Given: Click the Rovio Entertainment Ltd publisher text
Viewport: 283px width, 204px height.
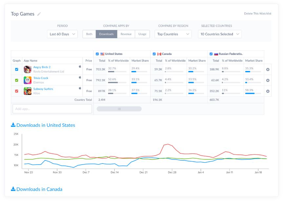Looking at the screenshot, I should [49, 71].
